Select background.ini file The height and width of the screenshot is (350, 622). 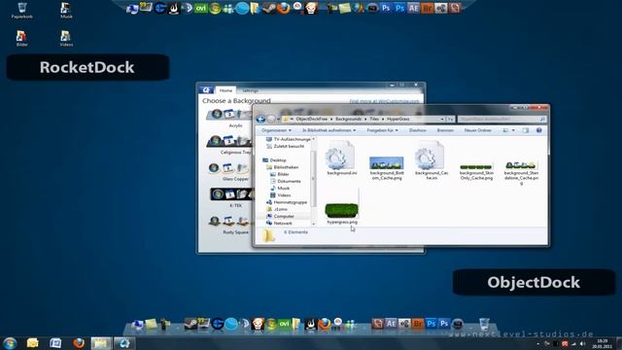(341, 158)
